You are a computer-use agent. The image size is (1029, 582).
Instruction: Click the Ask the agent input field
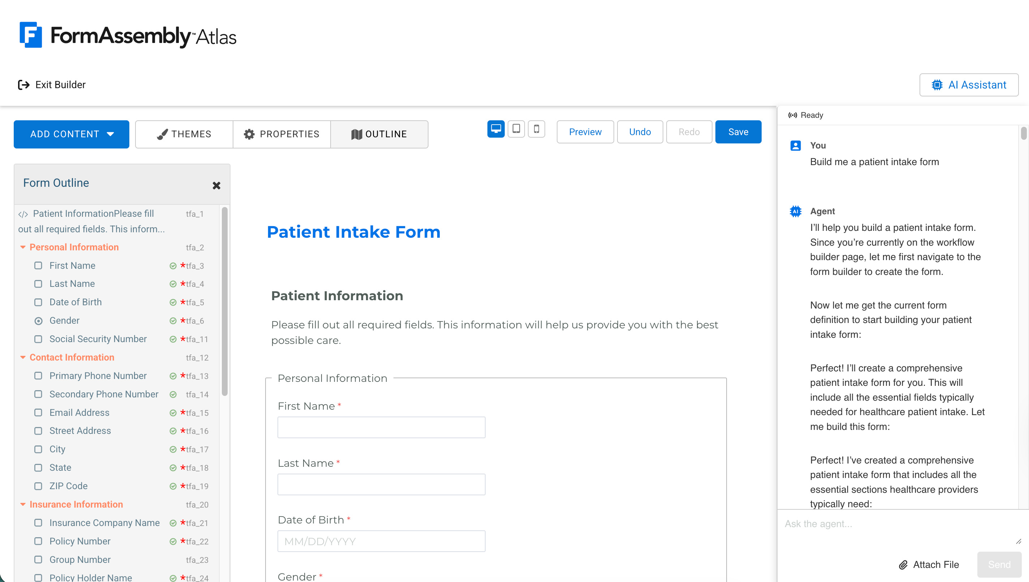tap(900, 530)
